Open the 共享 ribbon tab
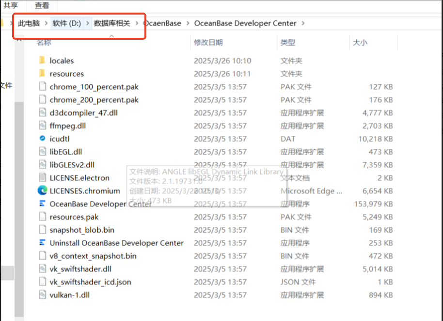 [11, 5]
